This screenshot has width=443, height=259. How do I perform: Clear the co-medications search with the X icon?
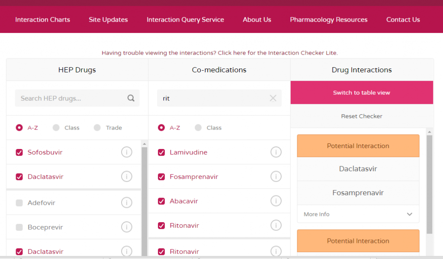pyautogui.click(x=273, y=98)
